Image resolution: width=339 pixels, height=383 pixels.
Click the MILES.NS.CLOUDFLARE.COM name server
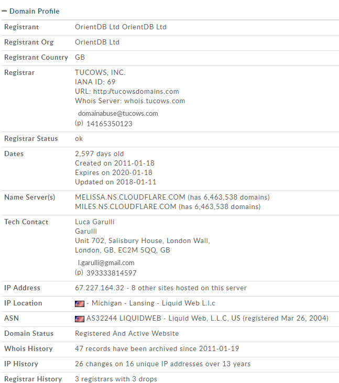pyautogui.click(x=125, y=207)
